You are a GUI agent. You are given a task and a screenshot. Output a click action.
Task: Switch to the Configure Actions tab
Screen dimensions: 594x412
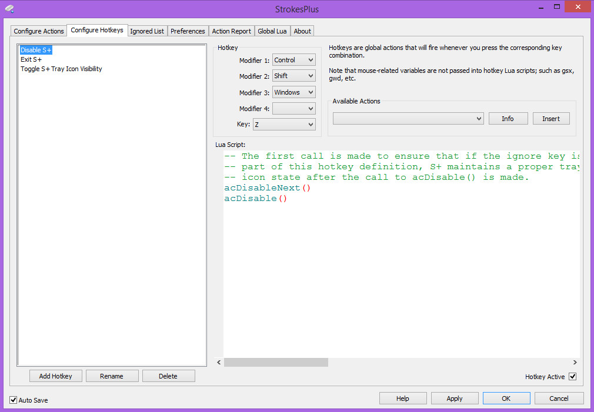pos(39,31)
